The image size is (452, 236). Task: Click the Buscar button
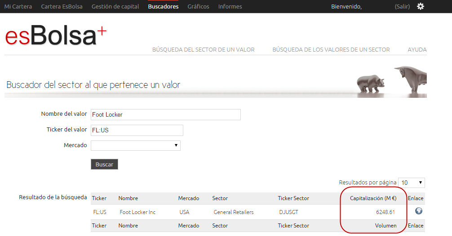pos(104,164)
